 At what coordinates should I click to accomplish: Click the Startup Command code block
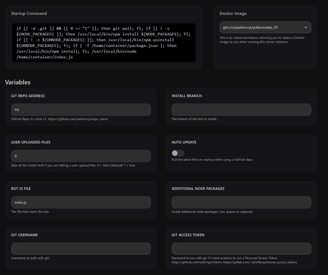104,43
